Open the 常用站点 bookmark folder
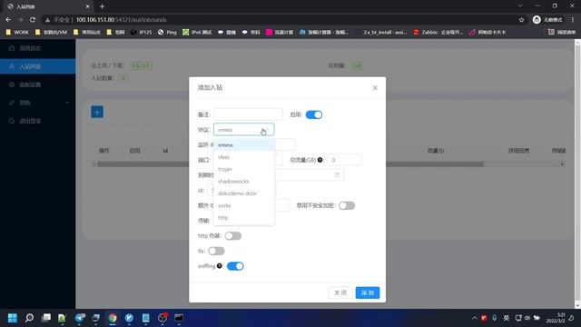 [87, 33]
